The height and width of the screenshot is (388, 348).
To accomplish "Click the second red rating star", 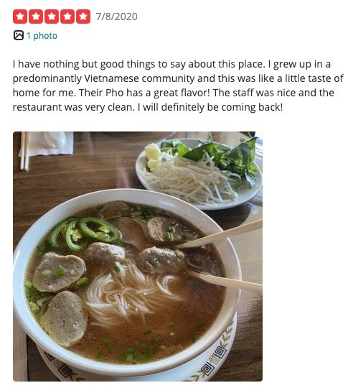I will pyautogui.click(x=36, y=17).
